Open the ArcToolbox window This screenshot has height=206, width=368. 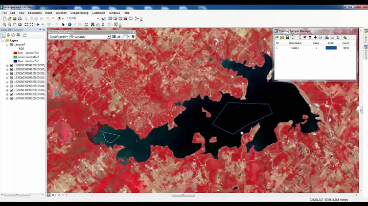[126, 18]
